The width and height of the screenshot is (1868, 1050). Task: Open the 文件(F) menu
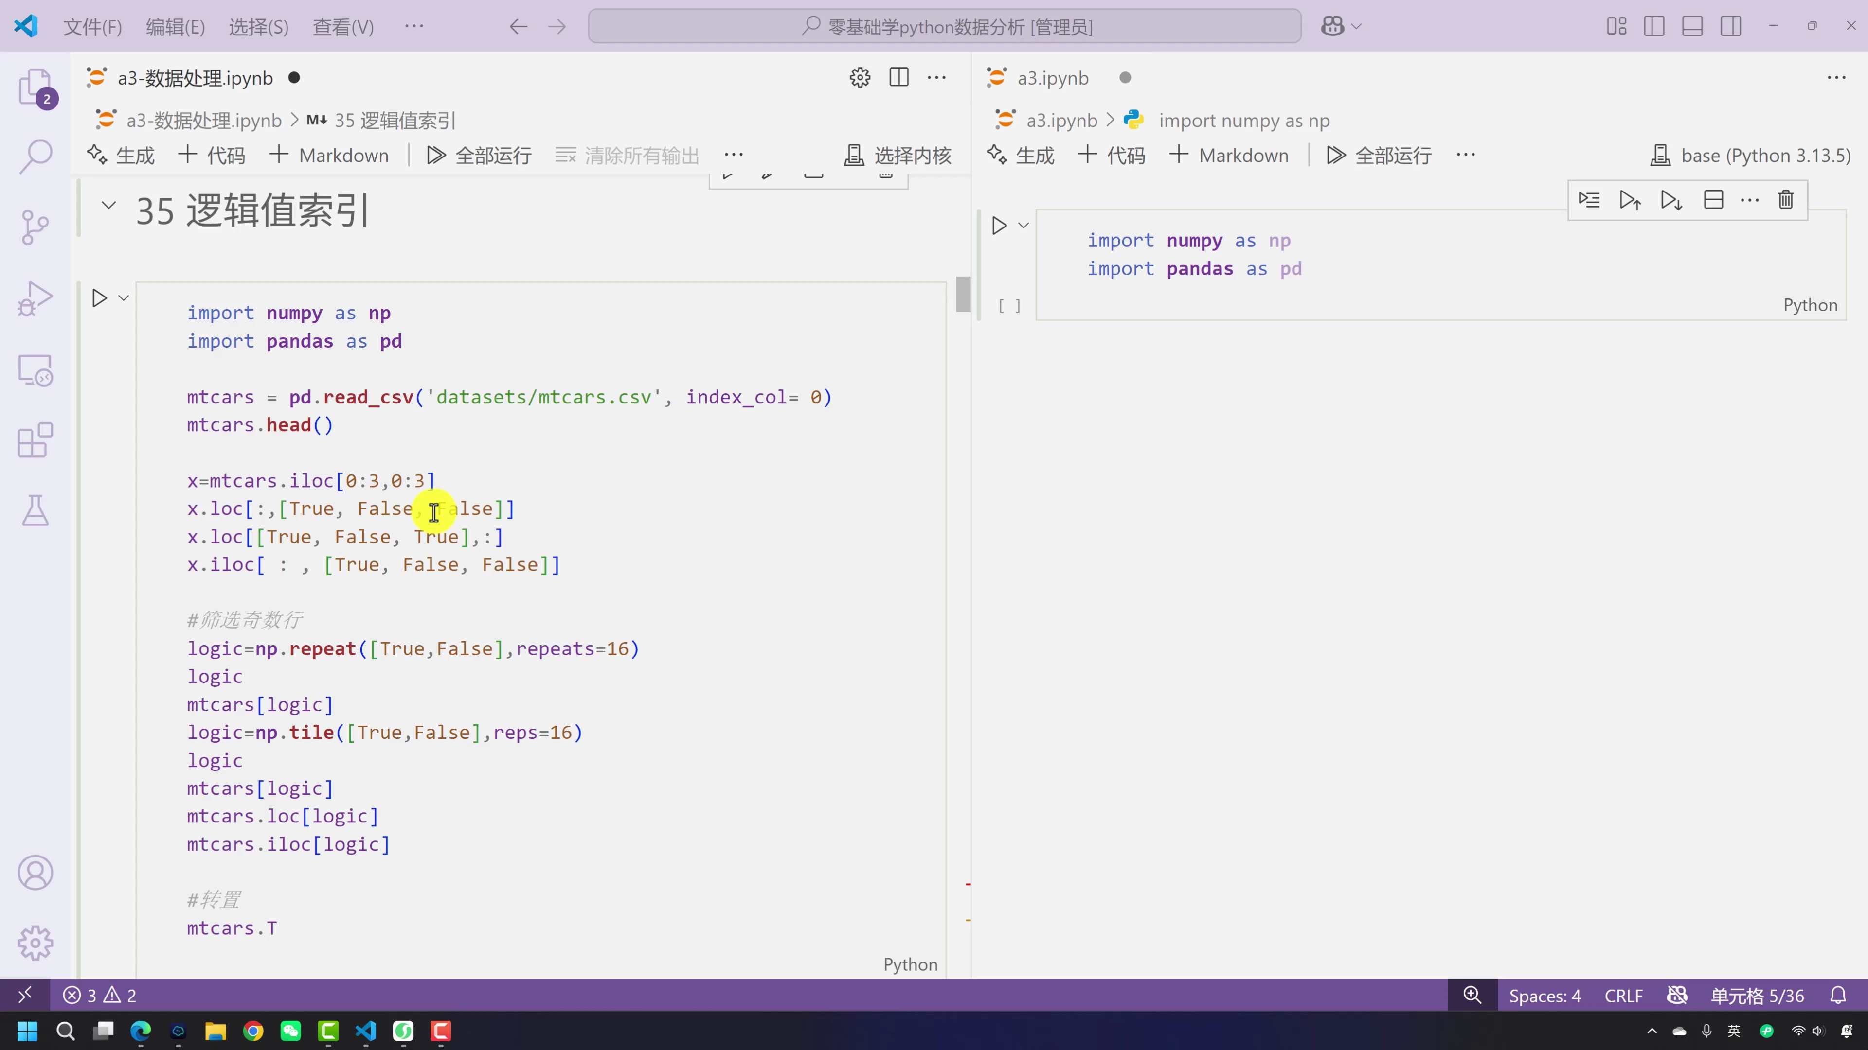[93, 27]
